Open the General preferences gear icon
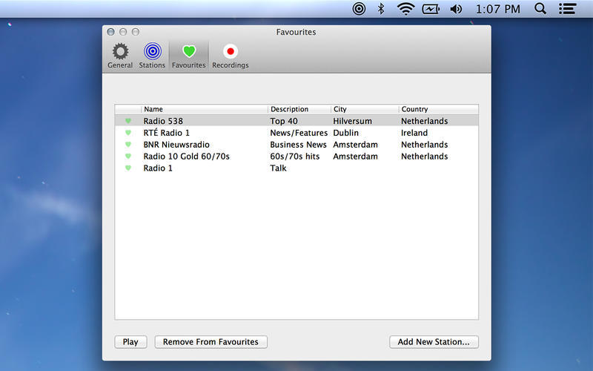The width and height of the screenshot is (593, 371). coord(120,51)
